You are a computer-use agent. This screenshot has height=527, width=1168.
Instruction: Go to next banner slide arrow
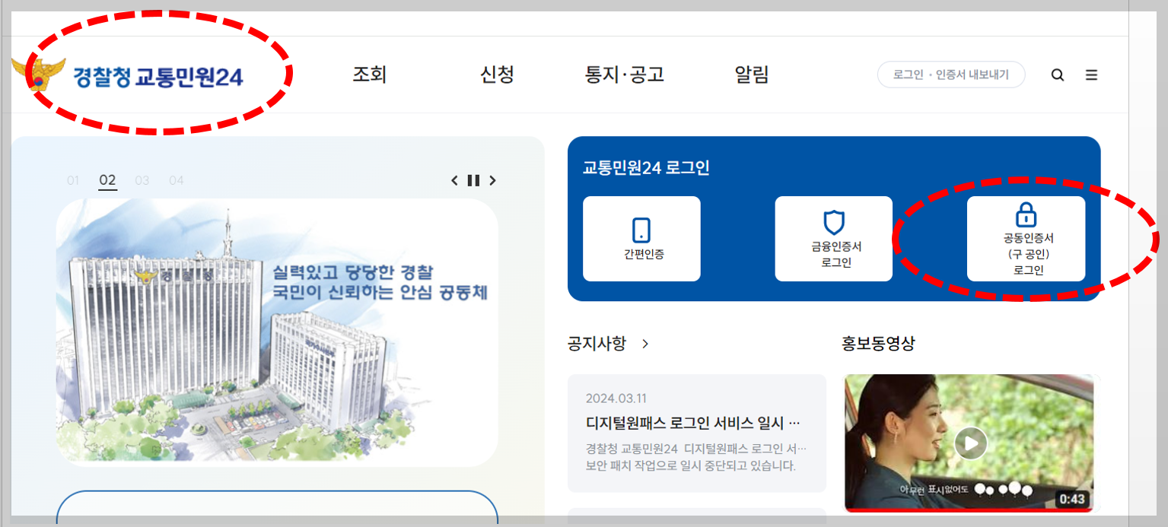(x=492, y=180)
